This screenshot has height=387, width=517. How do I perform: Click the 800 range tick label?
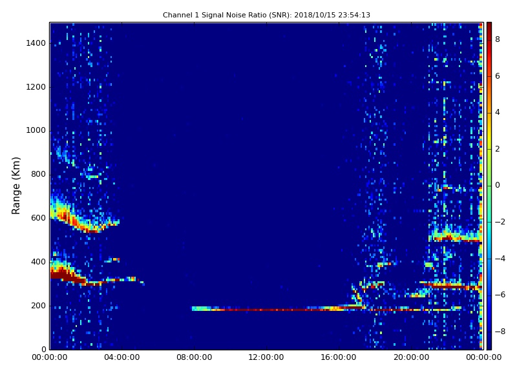pyautogui.click(x=38, y=174)
